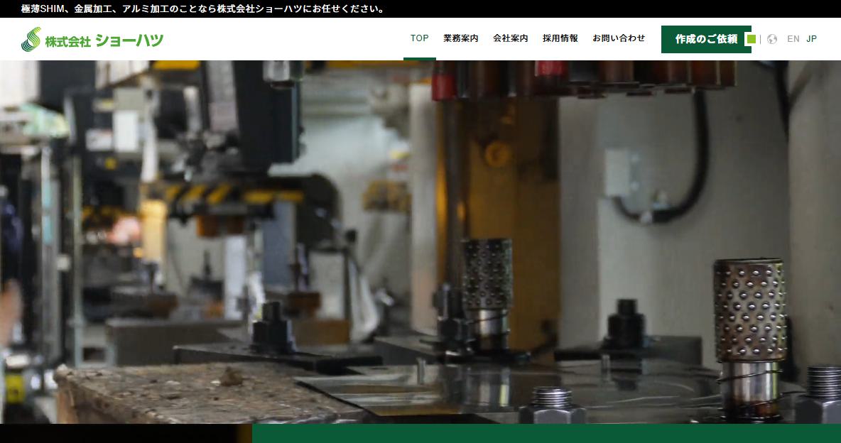The image size is (841, 443).
Task: Click the 作成のご依頼 button
Action: pyautogui.click(x=706, y=39)
